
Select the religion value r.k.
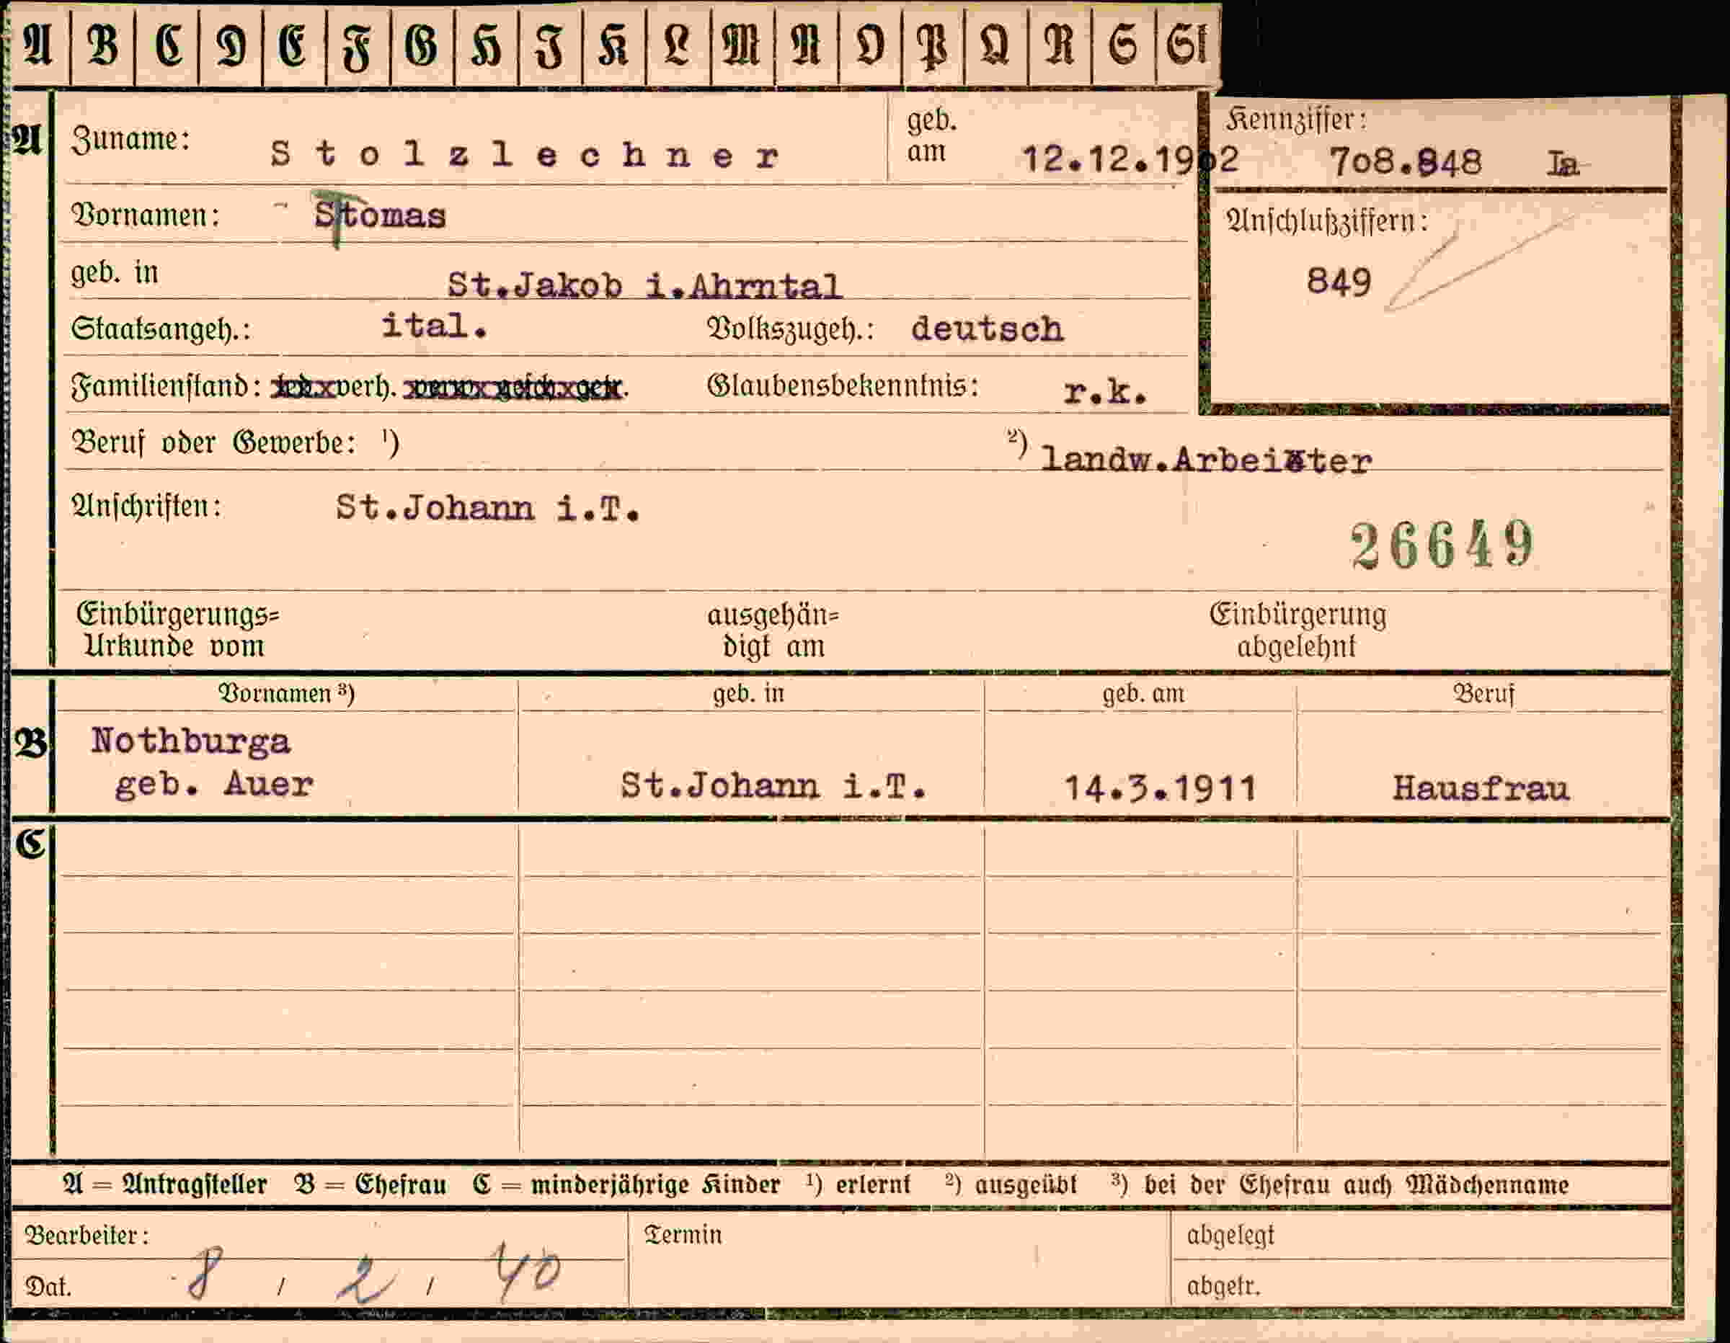[1105, 391]
